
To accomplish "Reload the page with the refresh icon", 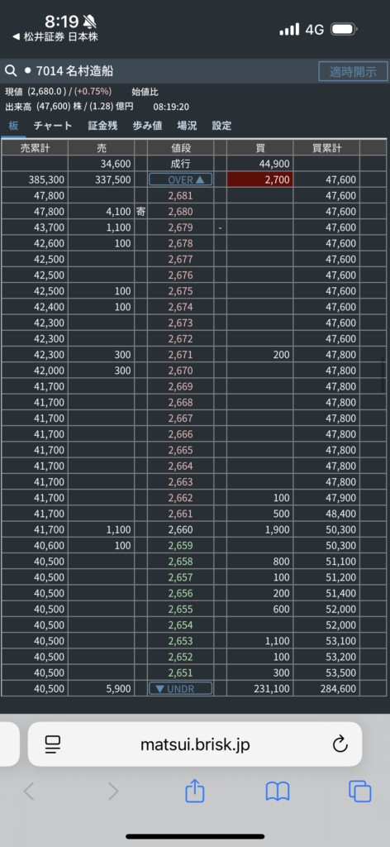I will [x=340, y=744].
